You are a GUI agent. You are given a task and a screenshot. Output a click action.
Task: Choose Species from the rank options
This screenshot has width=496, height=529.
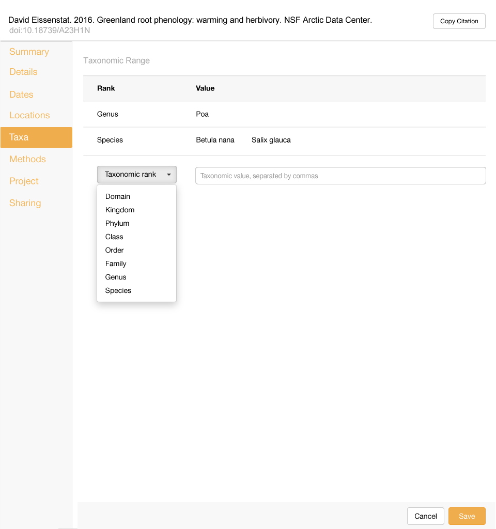coord(118,290)
